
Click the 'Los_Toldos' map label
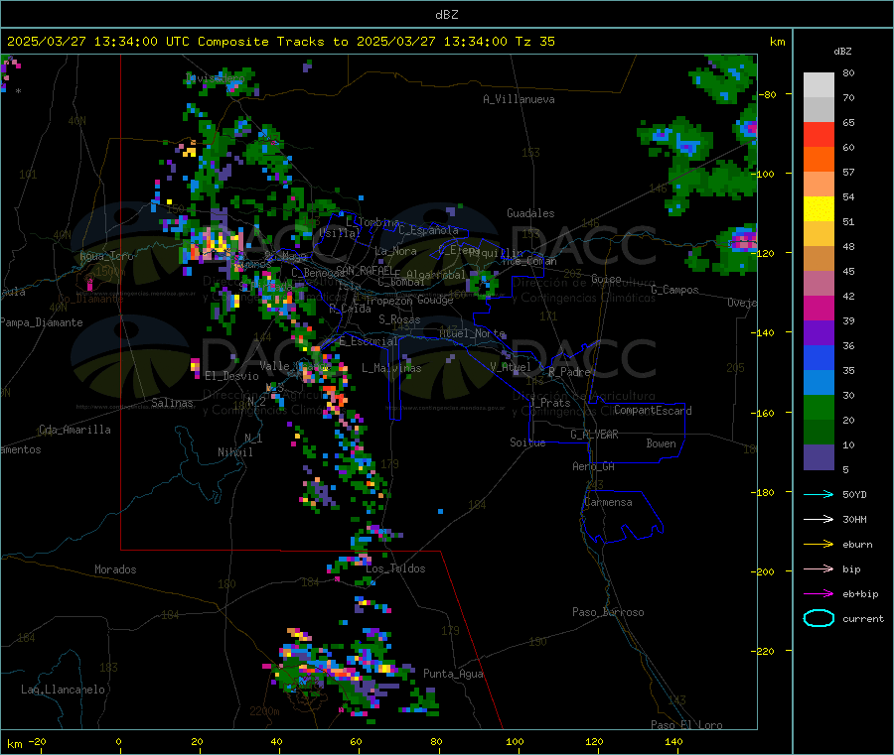(395, 568)
